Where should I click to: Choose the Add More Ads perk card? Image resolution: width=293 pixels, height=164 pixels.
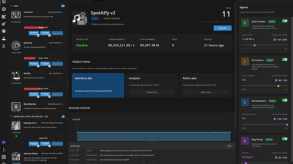point(98,86)
